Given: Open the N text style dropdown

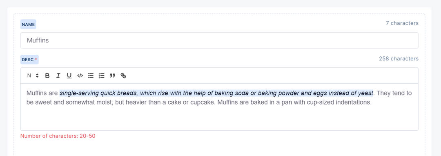Looking at the screenshot, I should coord(33,76).
